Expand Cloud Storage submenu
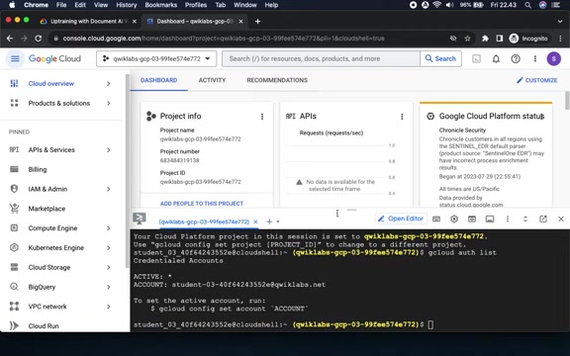The width and height of the screenshot is (570, 356). click(108, 267)
